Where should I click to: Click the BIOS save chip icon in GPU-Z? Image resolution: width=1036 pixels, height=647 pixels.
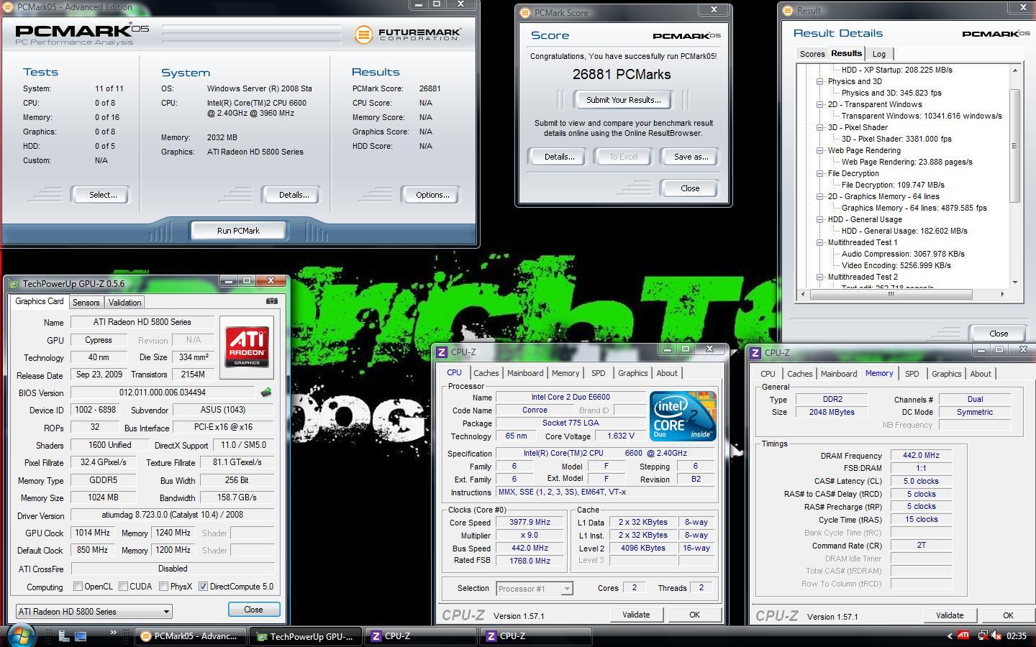[266, 393]
